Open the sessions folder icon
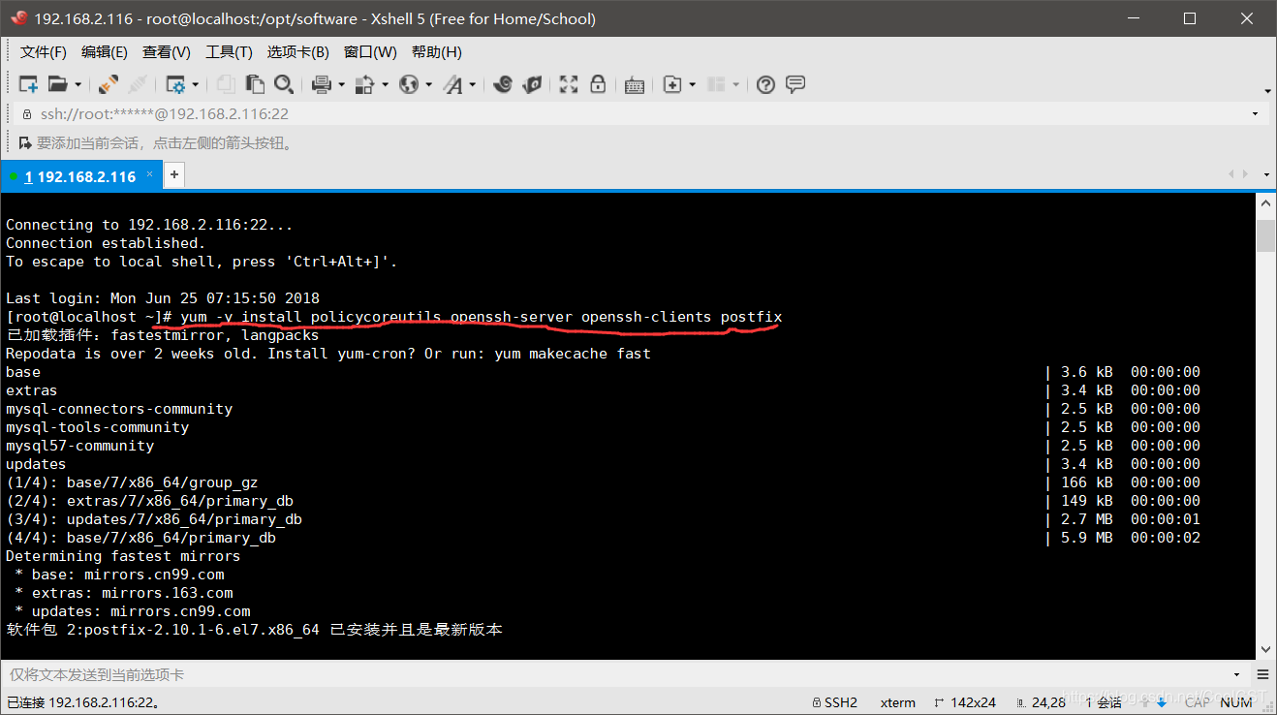This screenshot has width=1277, height=715. 58,85
